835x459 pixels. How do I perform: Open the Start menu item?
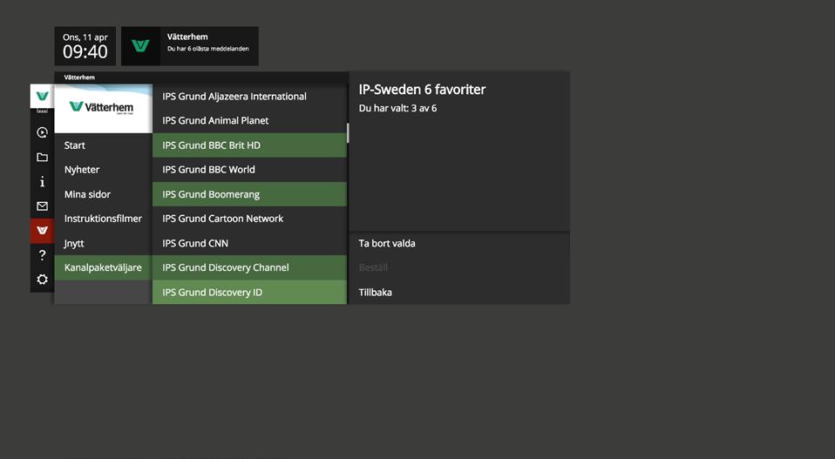pyautogui.click(x=104, y=145)
